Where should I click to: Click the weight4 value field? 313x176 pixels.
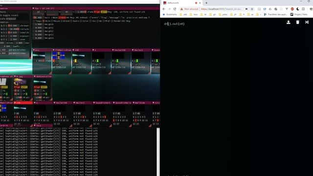click(38, 38)
